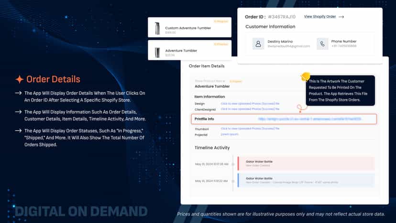Viewport: 396px width, 223px height.
Task: Open the Design uploaded photos link
Action: (250, 104)
